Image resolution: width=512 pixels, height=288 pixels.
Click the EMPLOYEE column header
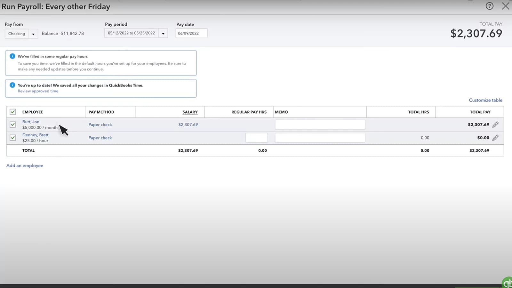click(x=33, y=112)
